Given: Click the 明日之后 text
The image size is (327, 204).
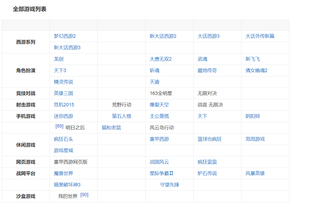Looking at the screenshot, I should tap(75, 128).
